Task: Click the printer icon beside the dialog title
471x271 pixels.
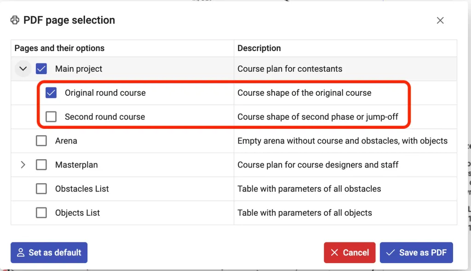Action: click(x=15, y=20)
